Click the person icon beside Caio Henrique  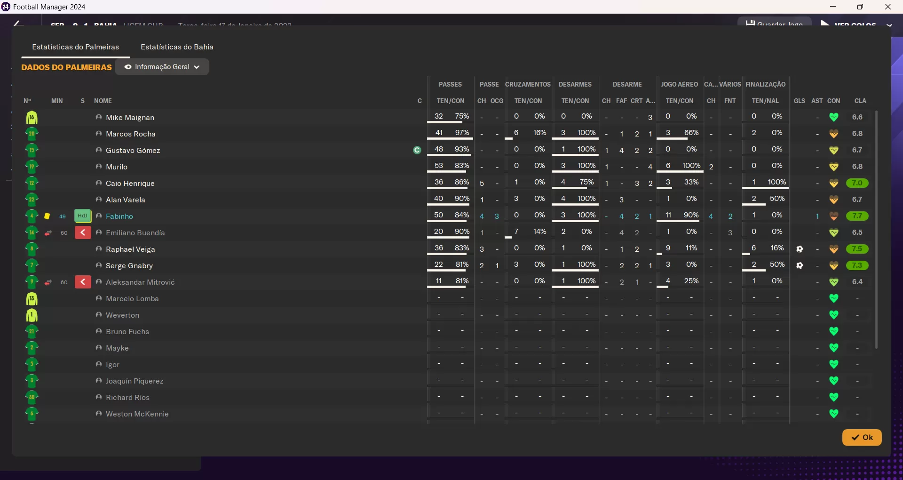point(99,183)
